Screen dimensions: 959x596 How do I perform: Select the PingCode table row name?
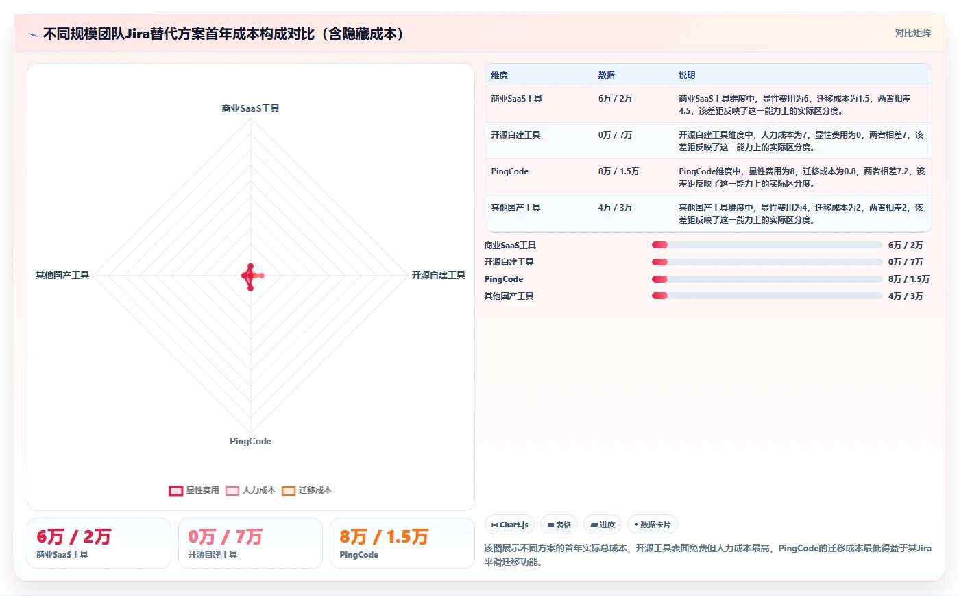point(509,171)
